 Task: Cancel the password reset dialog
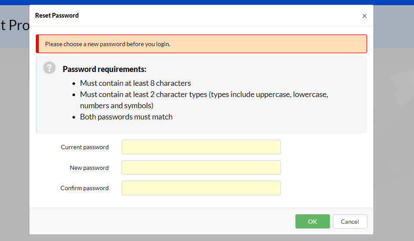pos(350,222)
